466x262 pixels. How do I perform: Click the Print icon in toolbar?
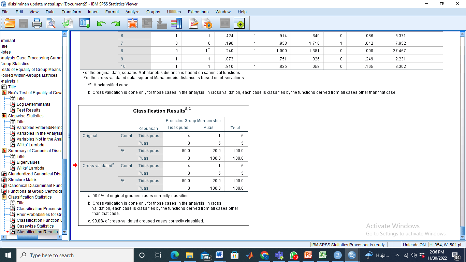pos(37,24)
